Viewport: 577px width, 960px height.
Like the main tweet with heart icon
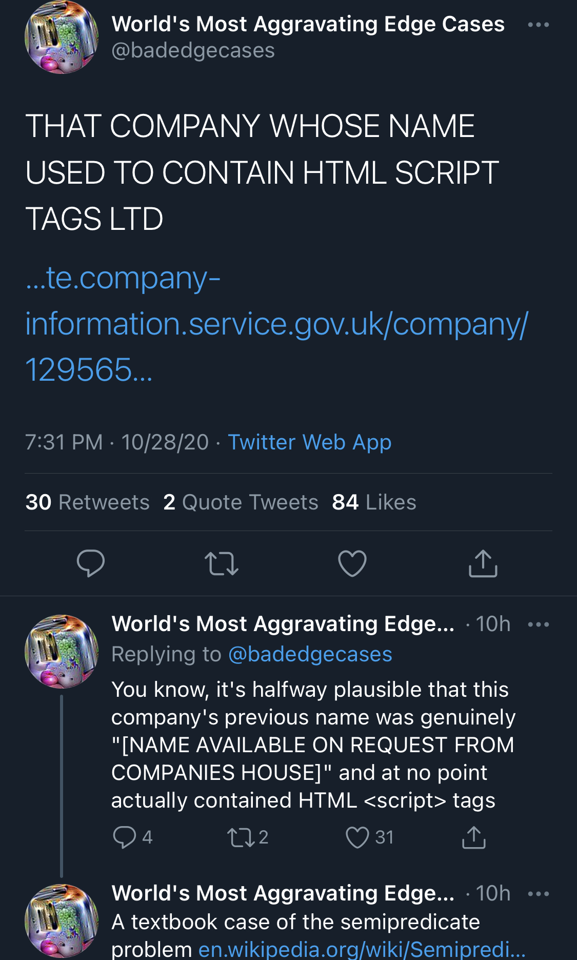click(x=352, y=563)
